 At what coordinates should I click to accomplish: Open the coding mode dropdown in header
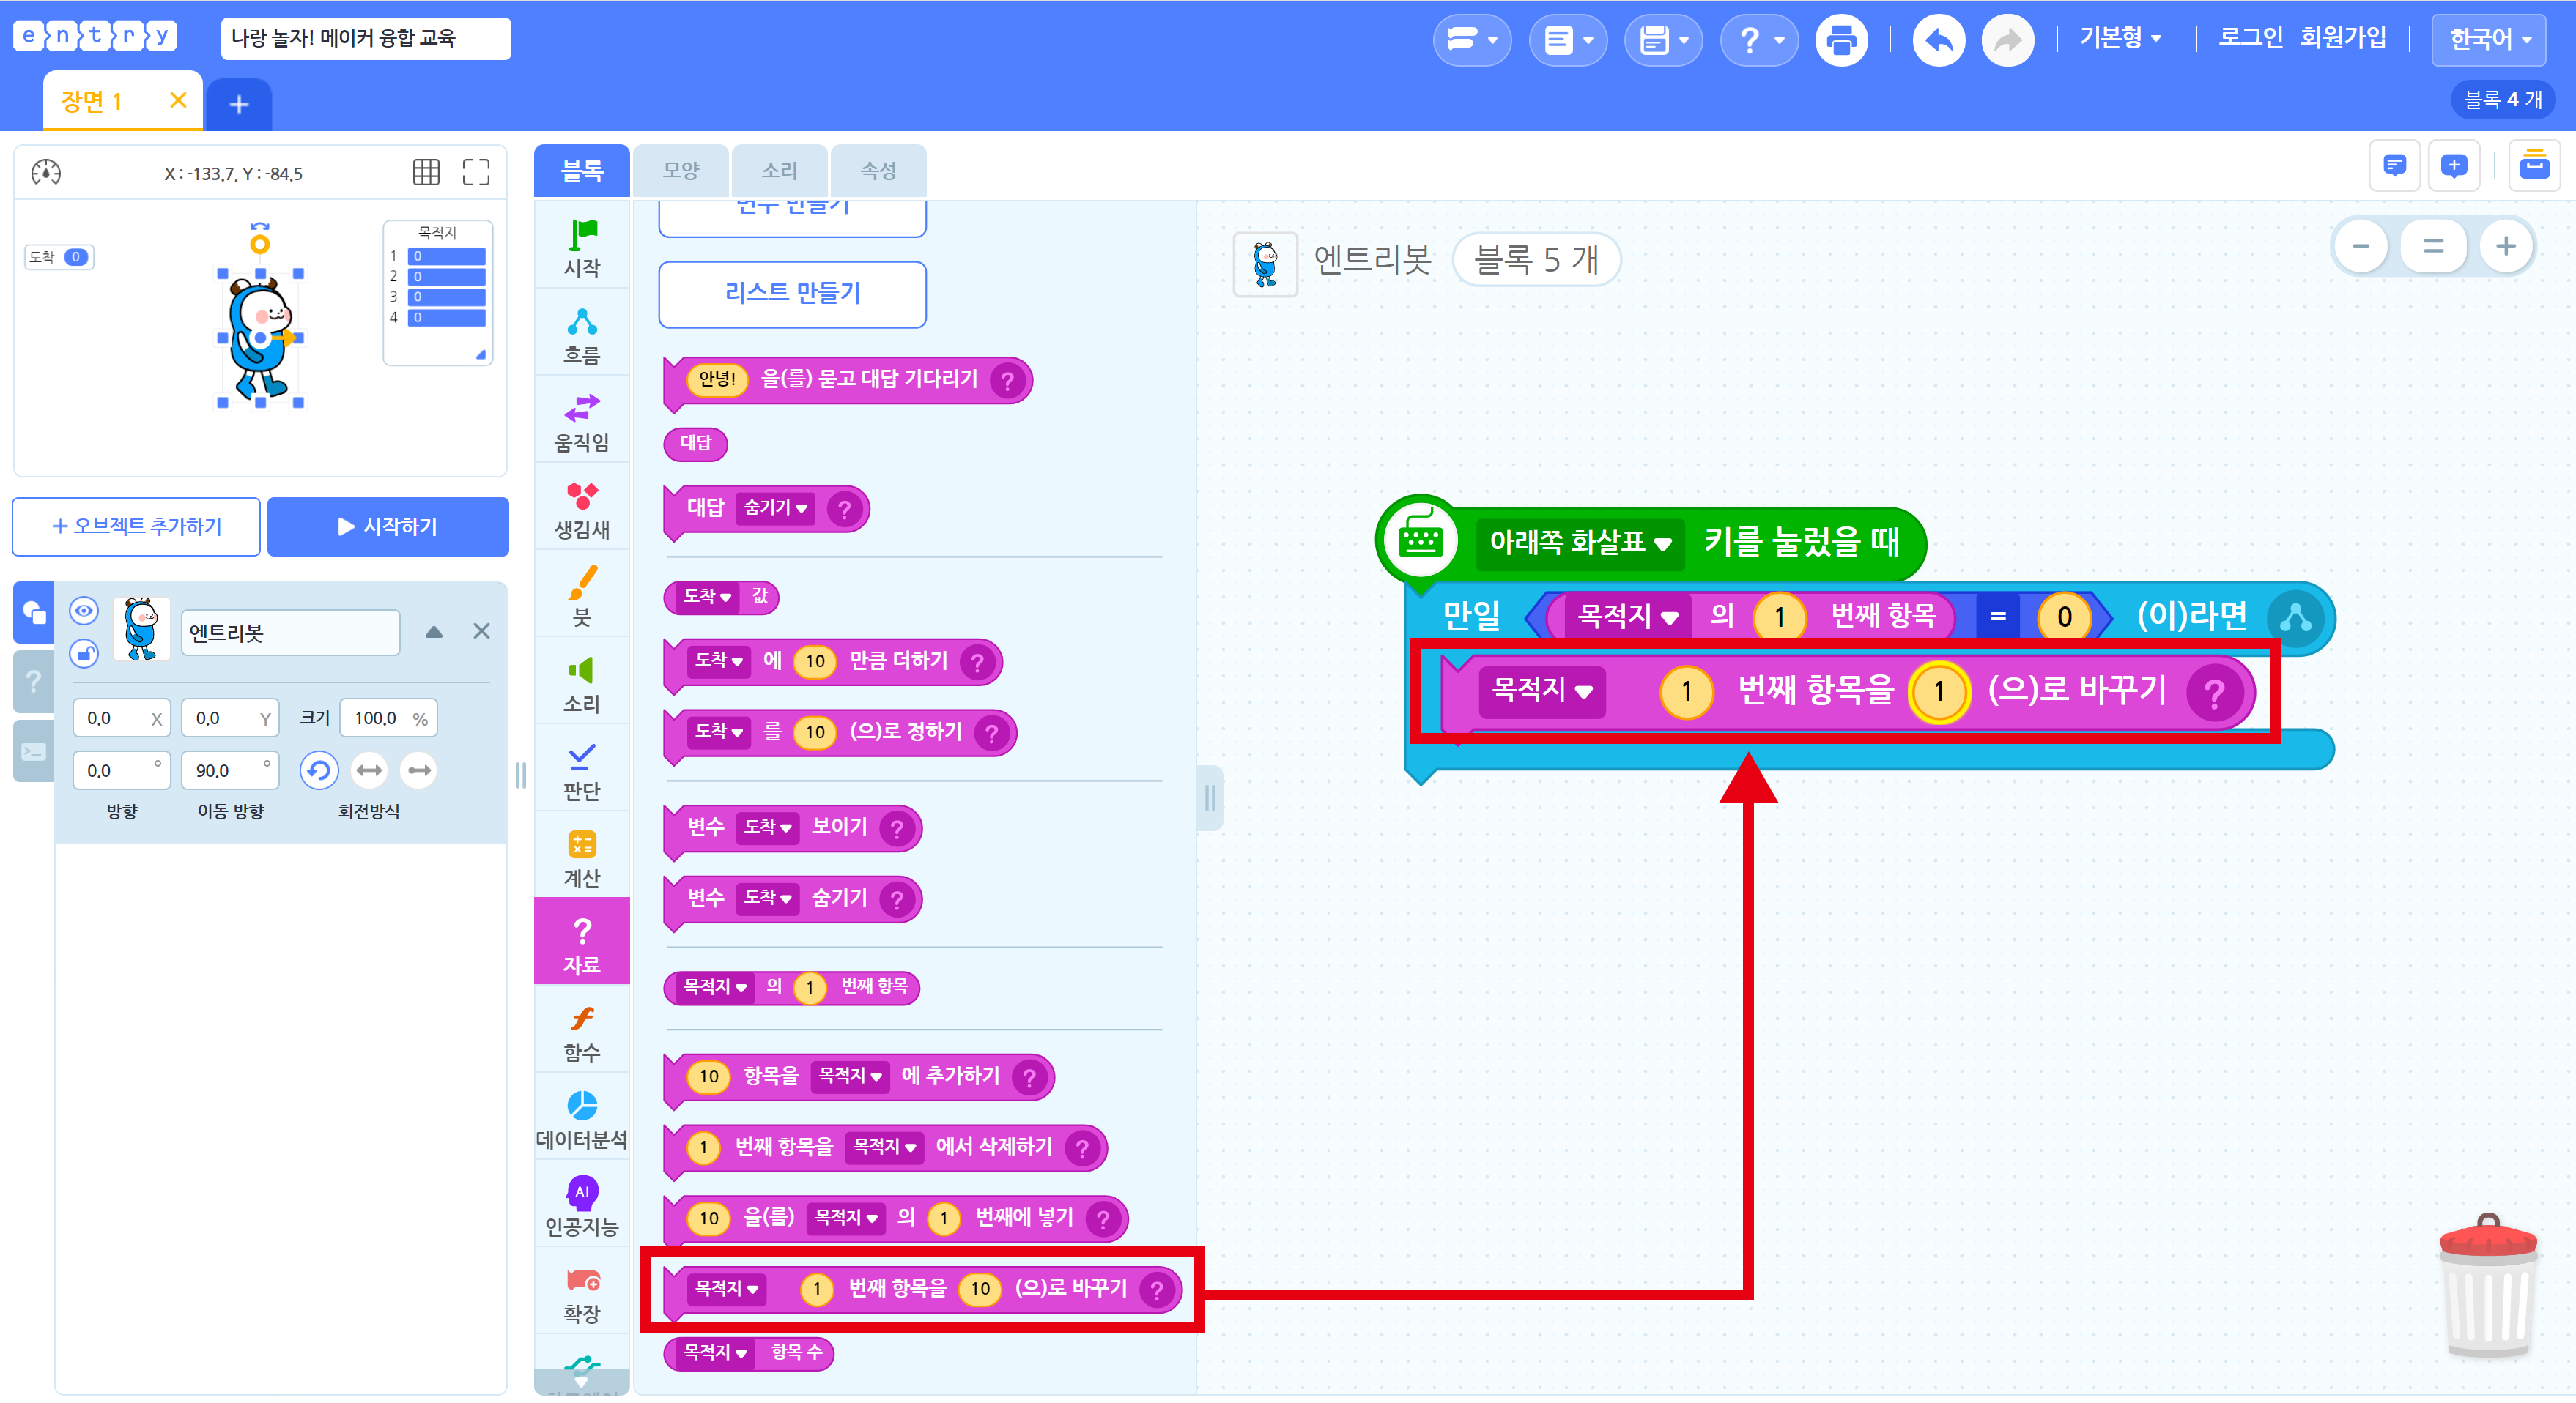tap(1471, 40)
